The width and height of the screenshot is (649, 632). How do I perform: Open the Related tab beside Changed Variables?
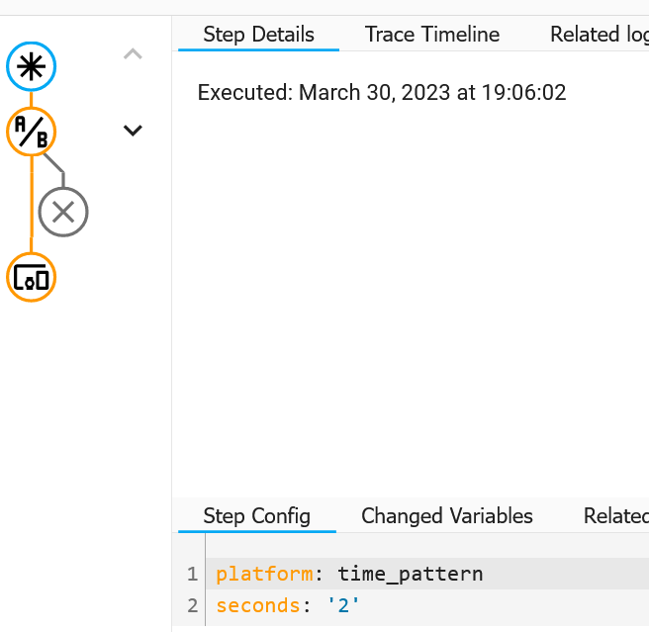coord(615,515)
